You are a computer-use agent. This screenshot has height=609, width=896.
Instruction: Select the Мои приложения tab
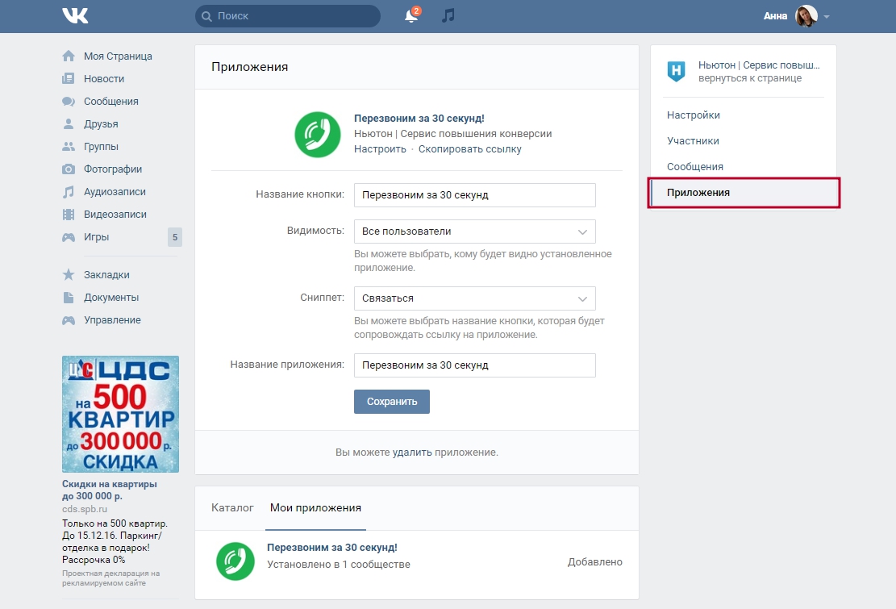click(315, 508)
